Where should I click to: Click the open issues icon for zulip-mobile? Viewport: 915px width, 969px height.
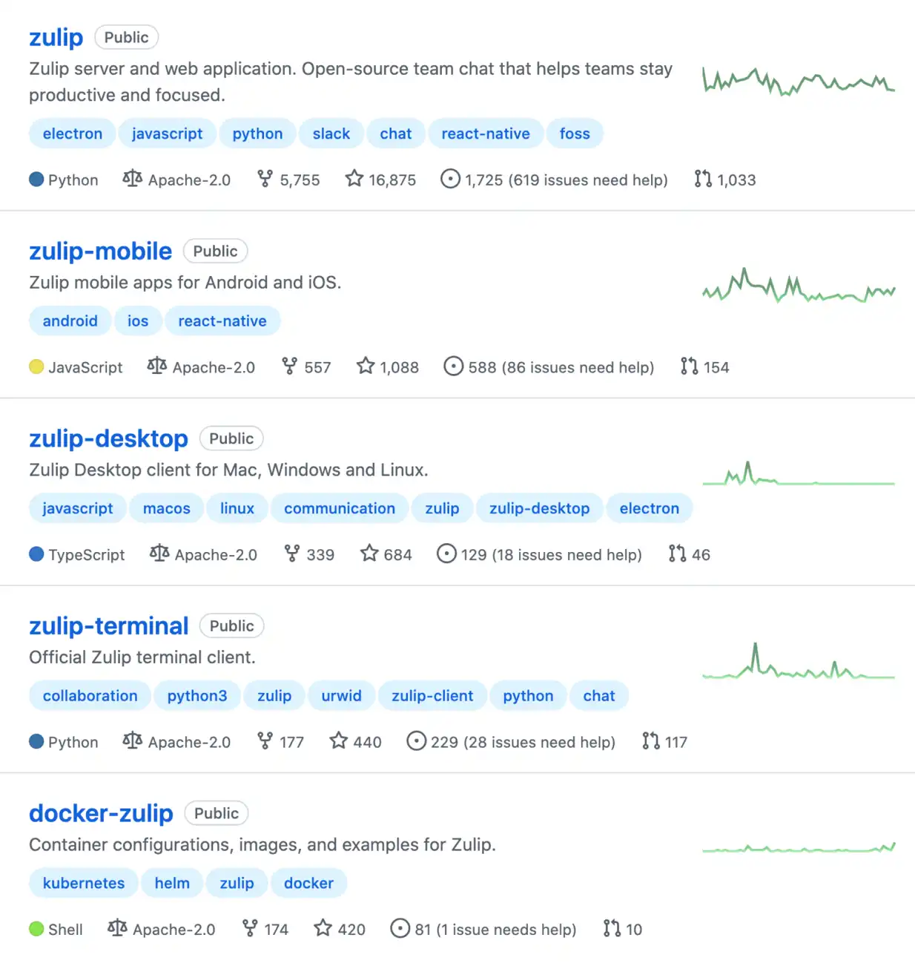click(x=453, y=367)
